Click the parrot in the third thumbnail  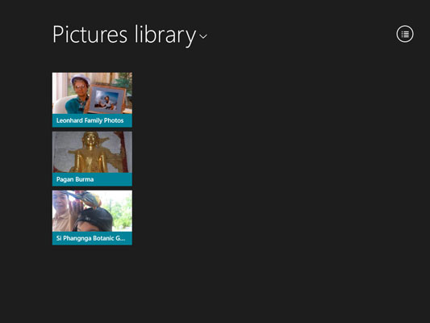coord(86,199)
